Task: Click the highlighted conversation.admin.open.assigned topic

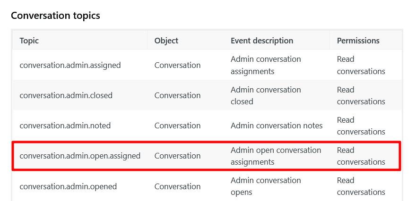Action: point(80,156)
